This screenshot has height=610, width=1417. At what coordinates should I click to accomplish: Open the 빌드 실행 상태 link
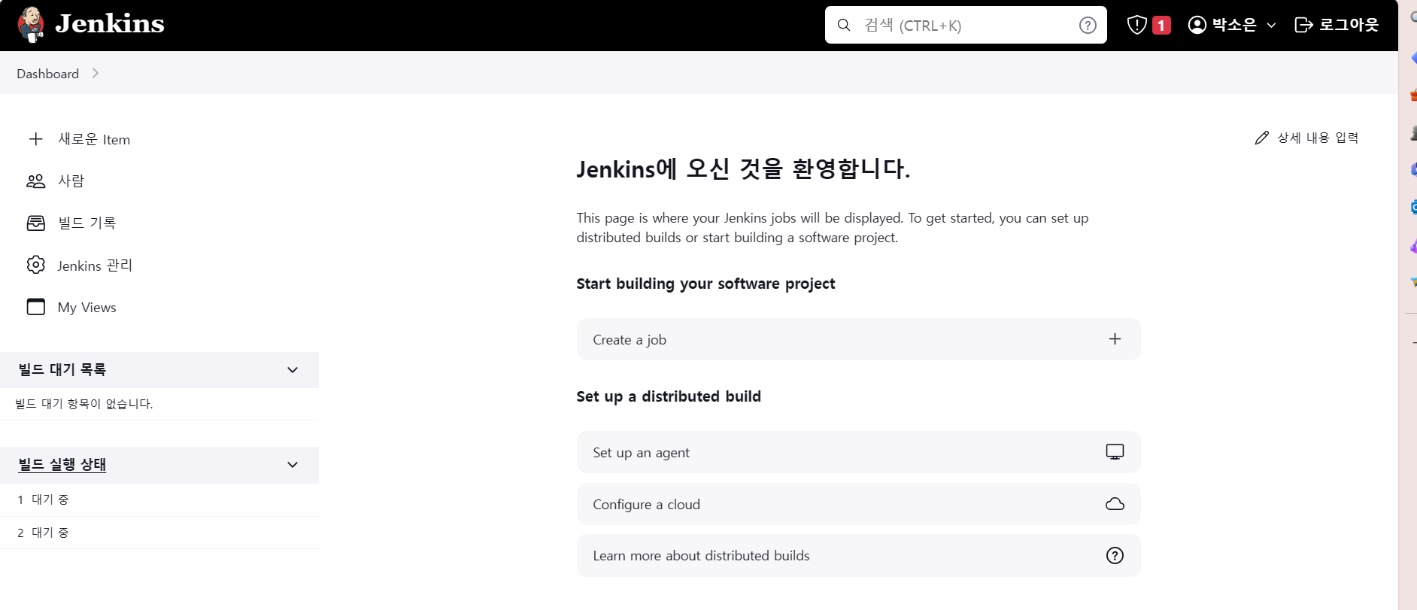(x=62, y=465)
